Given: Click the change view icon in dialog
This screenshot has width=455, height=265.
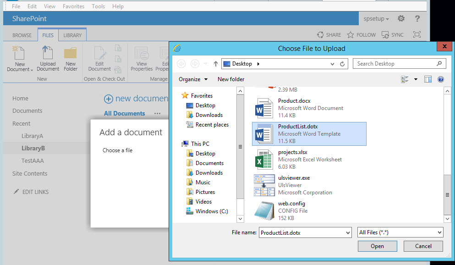Looking at the screenshot, I should [405, 79].
